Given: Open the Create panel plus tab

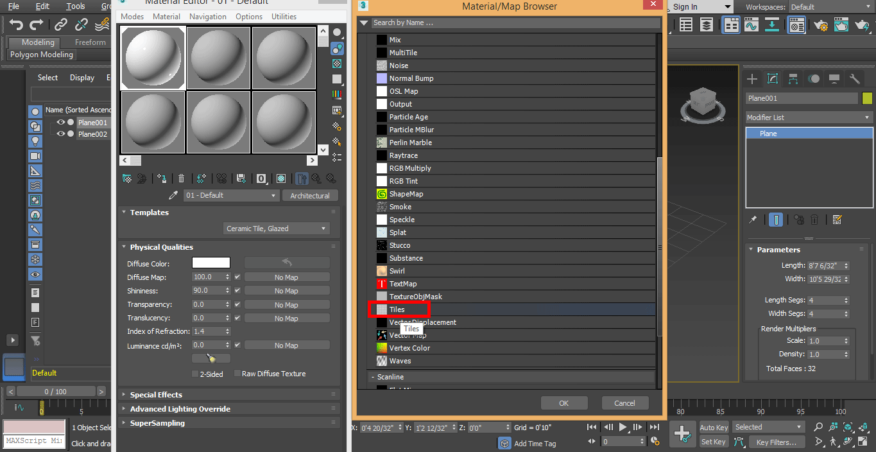Looking at the screenshot, I should [x=752, y=79].
